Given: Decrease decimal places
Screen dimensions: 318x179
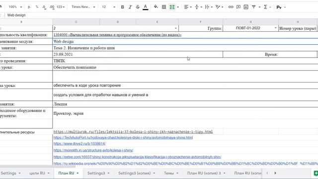Looking at the screenshot, I should (44, 7).
